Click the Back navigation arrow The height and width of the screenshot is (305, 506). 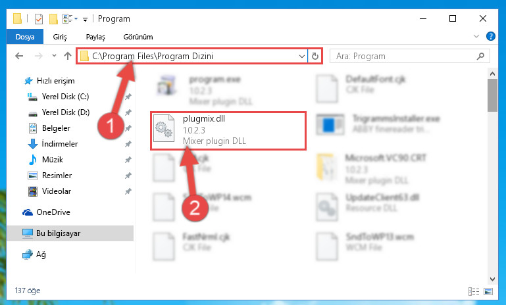19,56
